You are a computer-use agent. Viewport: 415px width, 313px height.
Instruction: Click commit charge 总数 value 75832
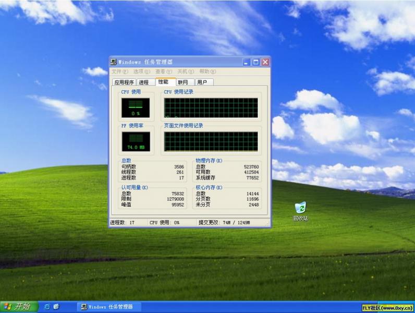click(x=178, y=194)
